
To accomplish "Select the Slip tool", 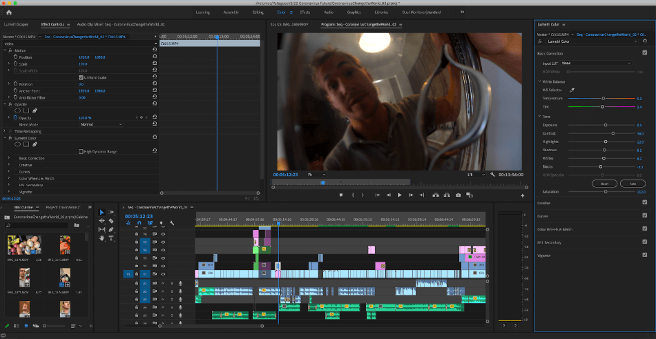I will [102, 229].
